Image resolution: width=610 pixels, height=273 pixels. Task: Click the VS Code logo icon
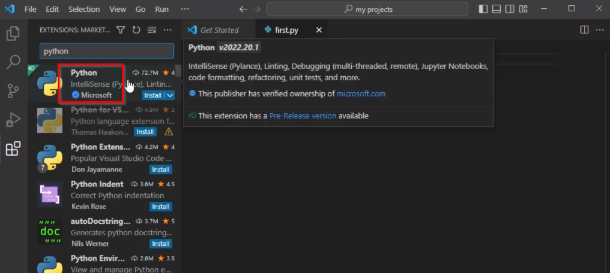coord(10,9)
